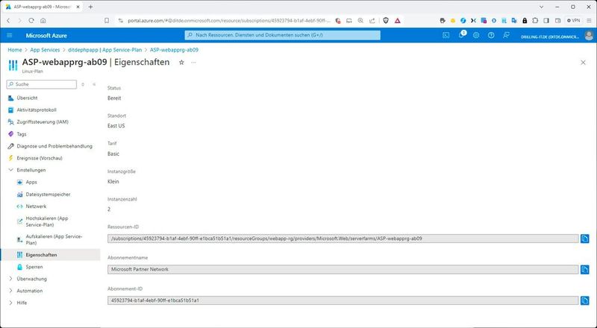Go to Home breadcrumb
597x328 pixels.
tap(15, 50)
